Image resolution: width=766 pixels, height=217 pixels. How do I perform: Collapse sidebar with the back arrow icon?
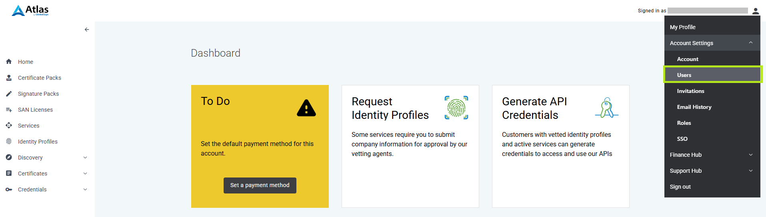pyautogui.click(x=87, y=30)
